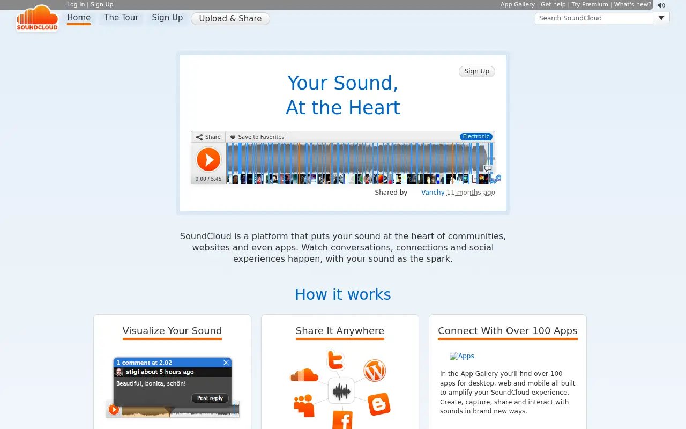
Task: Click the Sign Up link in top bar
Action: 102,4
